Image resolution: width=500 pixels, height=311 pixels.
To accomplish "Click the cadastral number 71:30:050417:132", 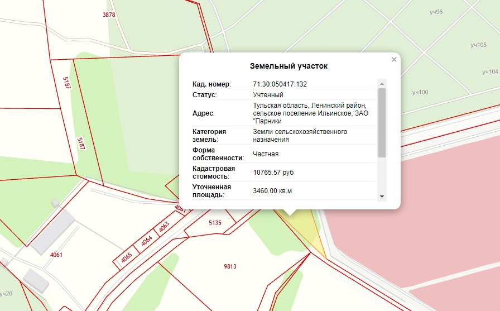I will pyautogui.click(x=280, y=84).
